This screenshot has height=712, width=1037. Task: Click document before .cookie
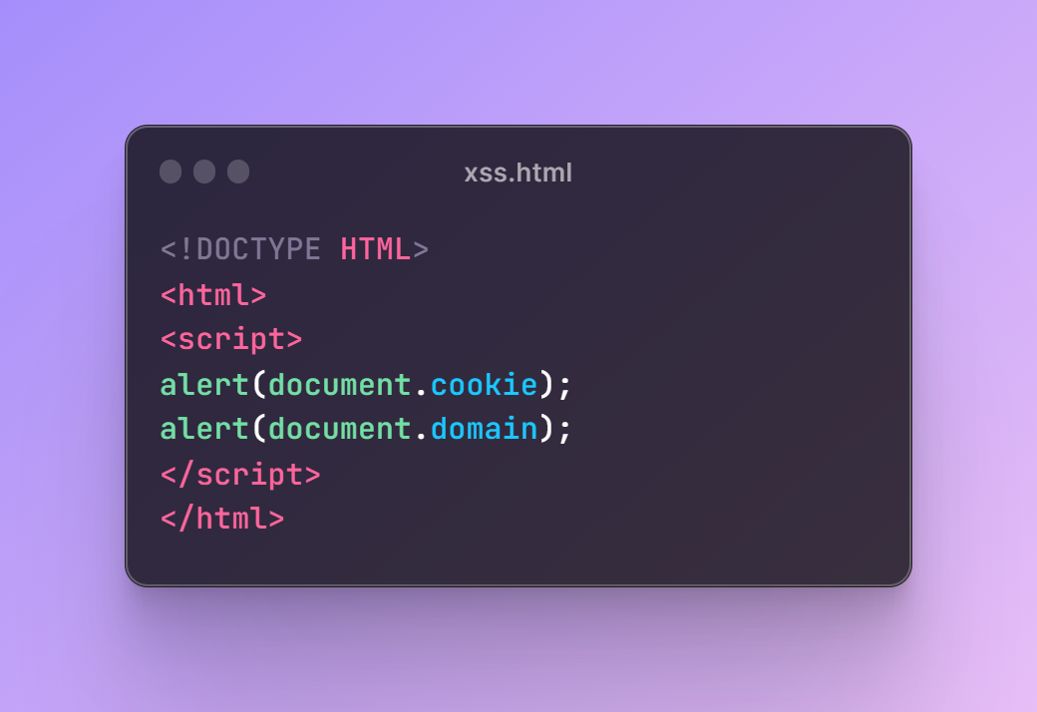340,385
